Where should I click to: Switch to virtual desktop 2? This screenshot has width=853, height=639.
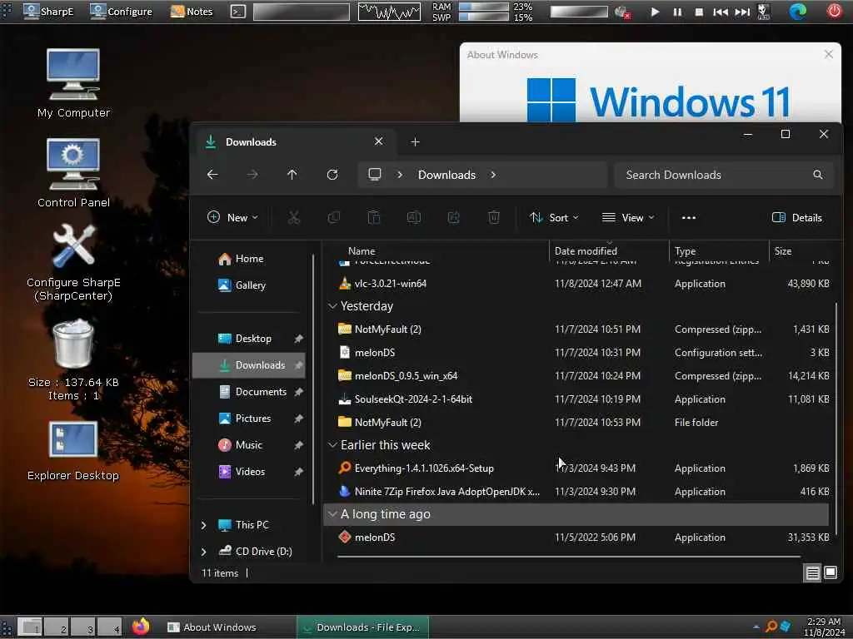(56, 627)
